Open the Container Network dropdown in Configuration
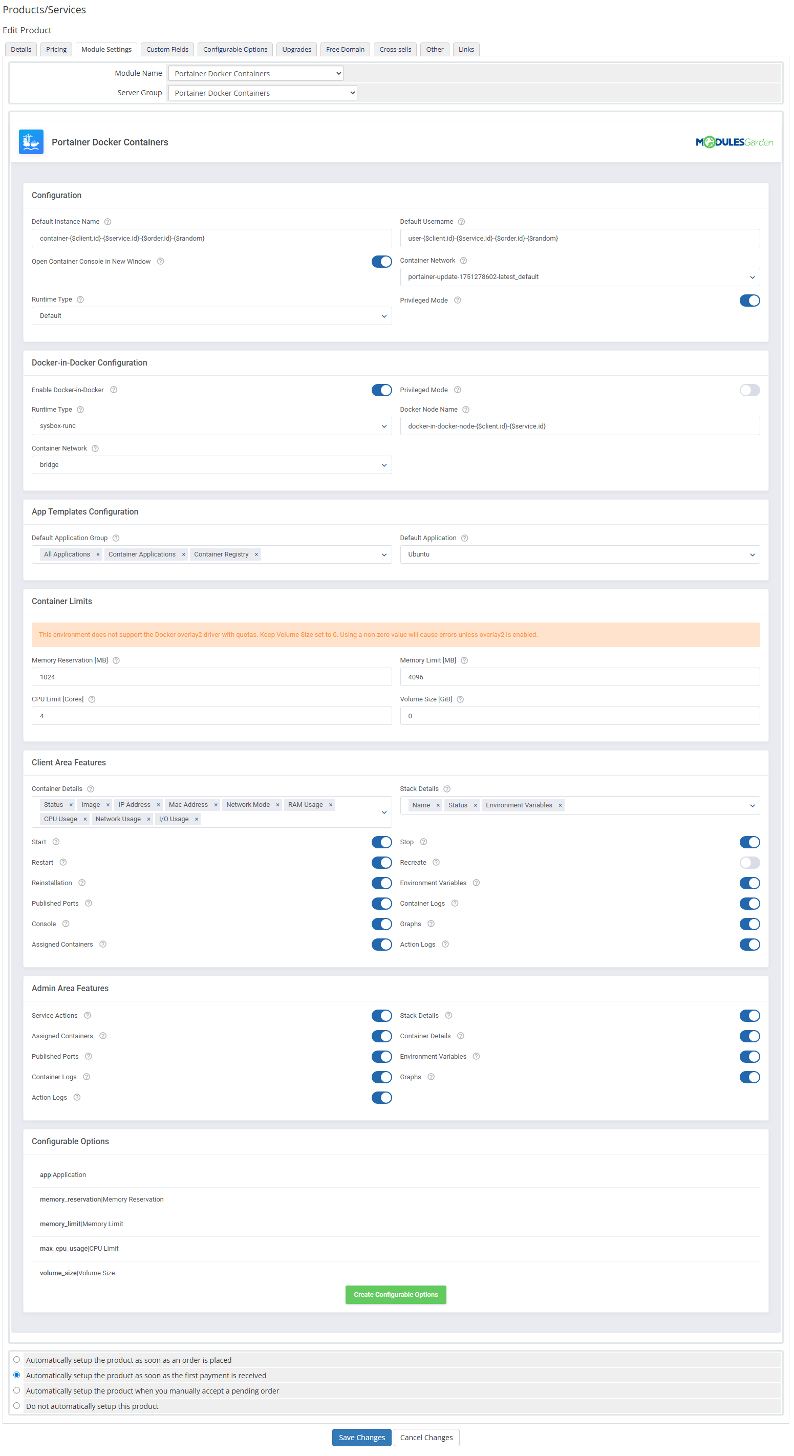This screenshot has height=1456, width=794. pyautogui.click(x=580, y=277)
